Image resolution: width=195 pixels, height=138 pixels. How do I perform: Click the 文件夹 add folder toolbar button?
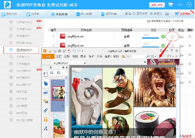point(33,14)
